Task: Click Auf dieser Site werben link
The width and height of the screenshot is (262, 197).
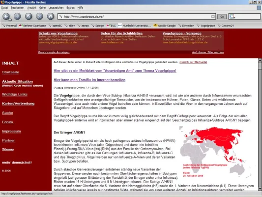Action: pyautogui.click(x=208, y=52)
